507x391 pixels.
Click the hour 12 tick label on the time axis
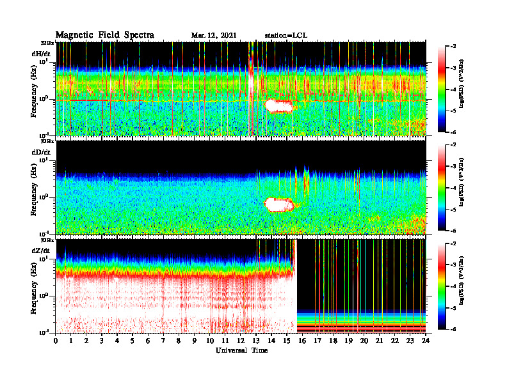(241, 341)
